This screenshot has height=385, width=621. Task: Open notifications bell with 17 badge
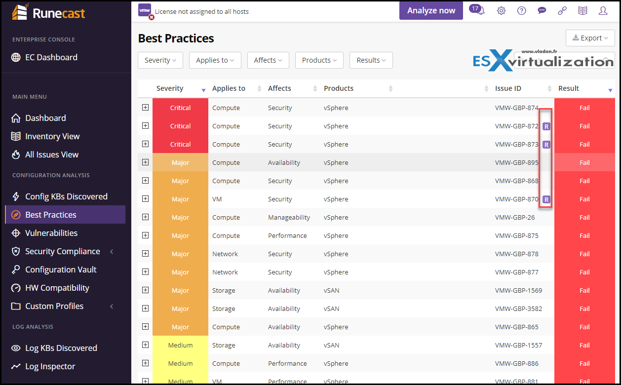click(477, 10)
